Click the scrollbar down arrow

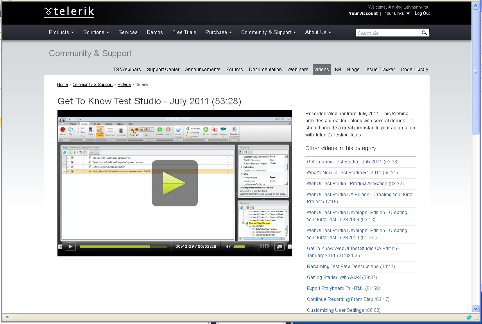(x=475, y=309)
